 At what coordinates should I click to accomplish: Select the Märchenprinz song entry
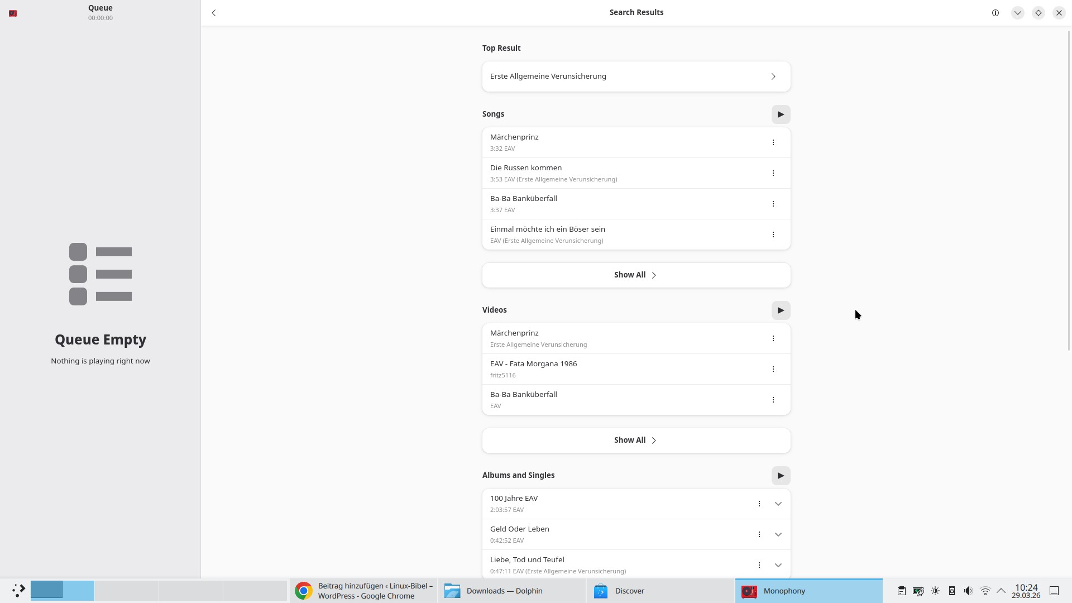tap(614, 142)
